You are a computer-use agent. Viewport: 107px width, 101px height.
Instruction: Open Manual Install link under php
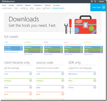(x=48, y=54)
